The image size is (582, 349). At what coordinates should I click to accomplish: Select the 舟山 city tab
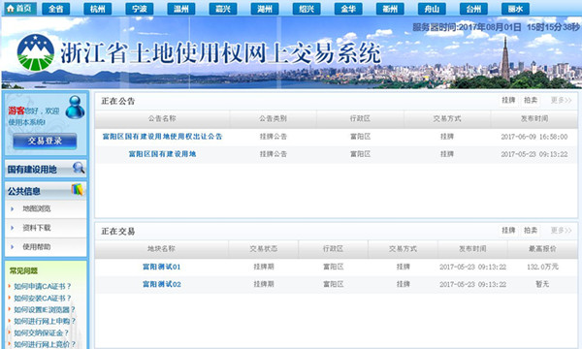(432, 9)
